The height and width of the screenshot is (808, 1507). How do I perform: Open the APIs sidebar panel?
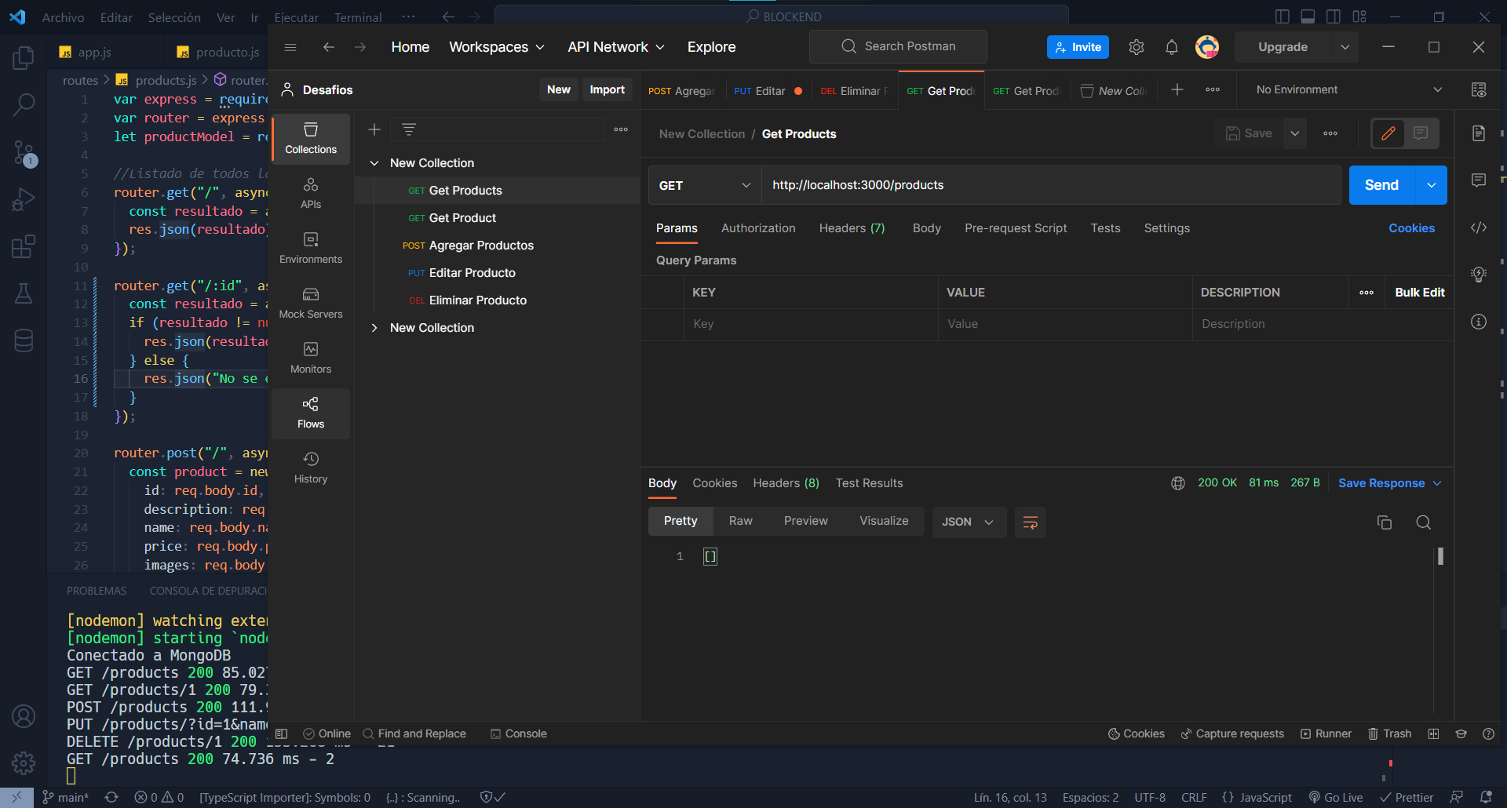click(x=311, y=193)
